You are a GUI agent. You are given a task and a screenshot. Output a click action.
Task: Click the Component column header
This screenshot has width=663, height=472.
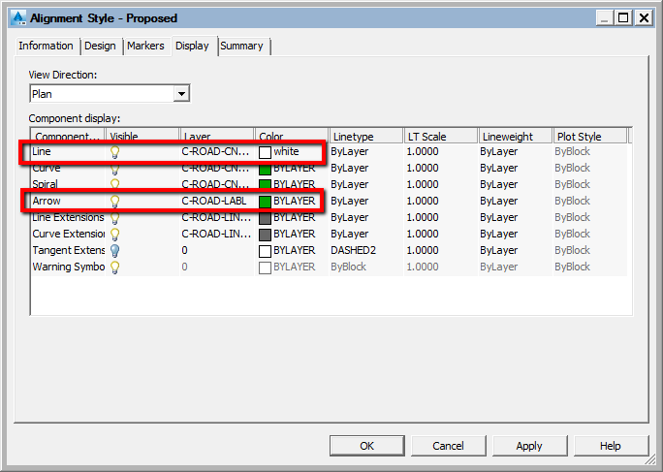click(68, 136)
